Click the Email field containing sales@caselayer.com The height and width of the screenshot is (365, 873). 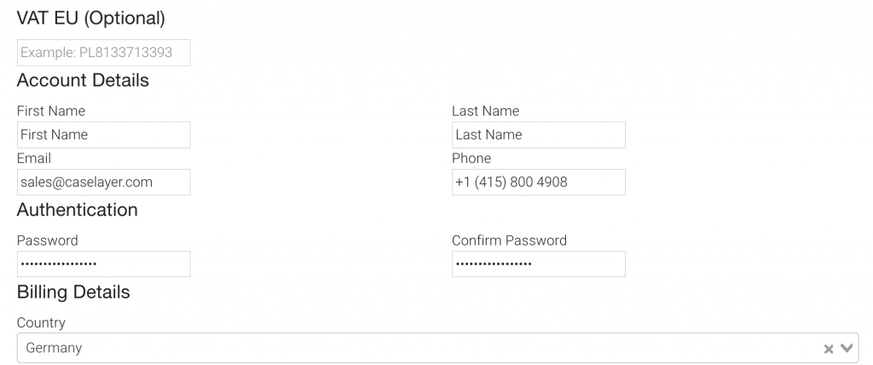[103, 182]
